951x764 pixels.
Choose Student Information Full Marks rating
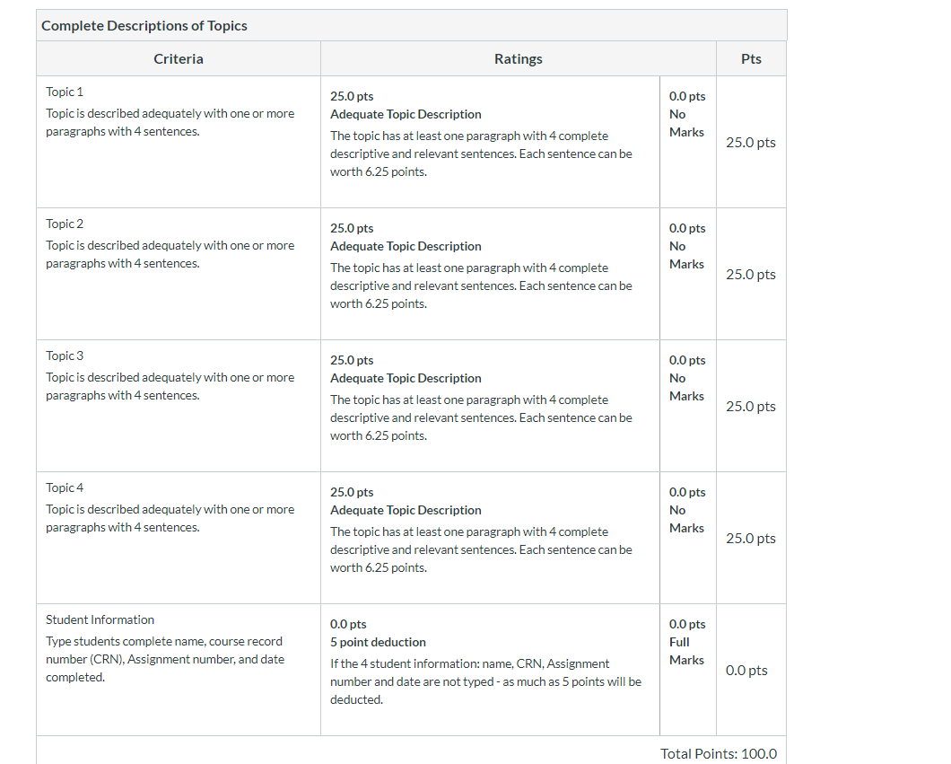pos(688,670)
